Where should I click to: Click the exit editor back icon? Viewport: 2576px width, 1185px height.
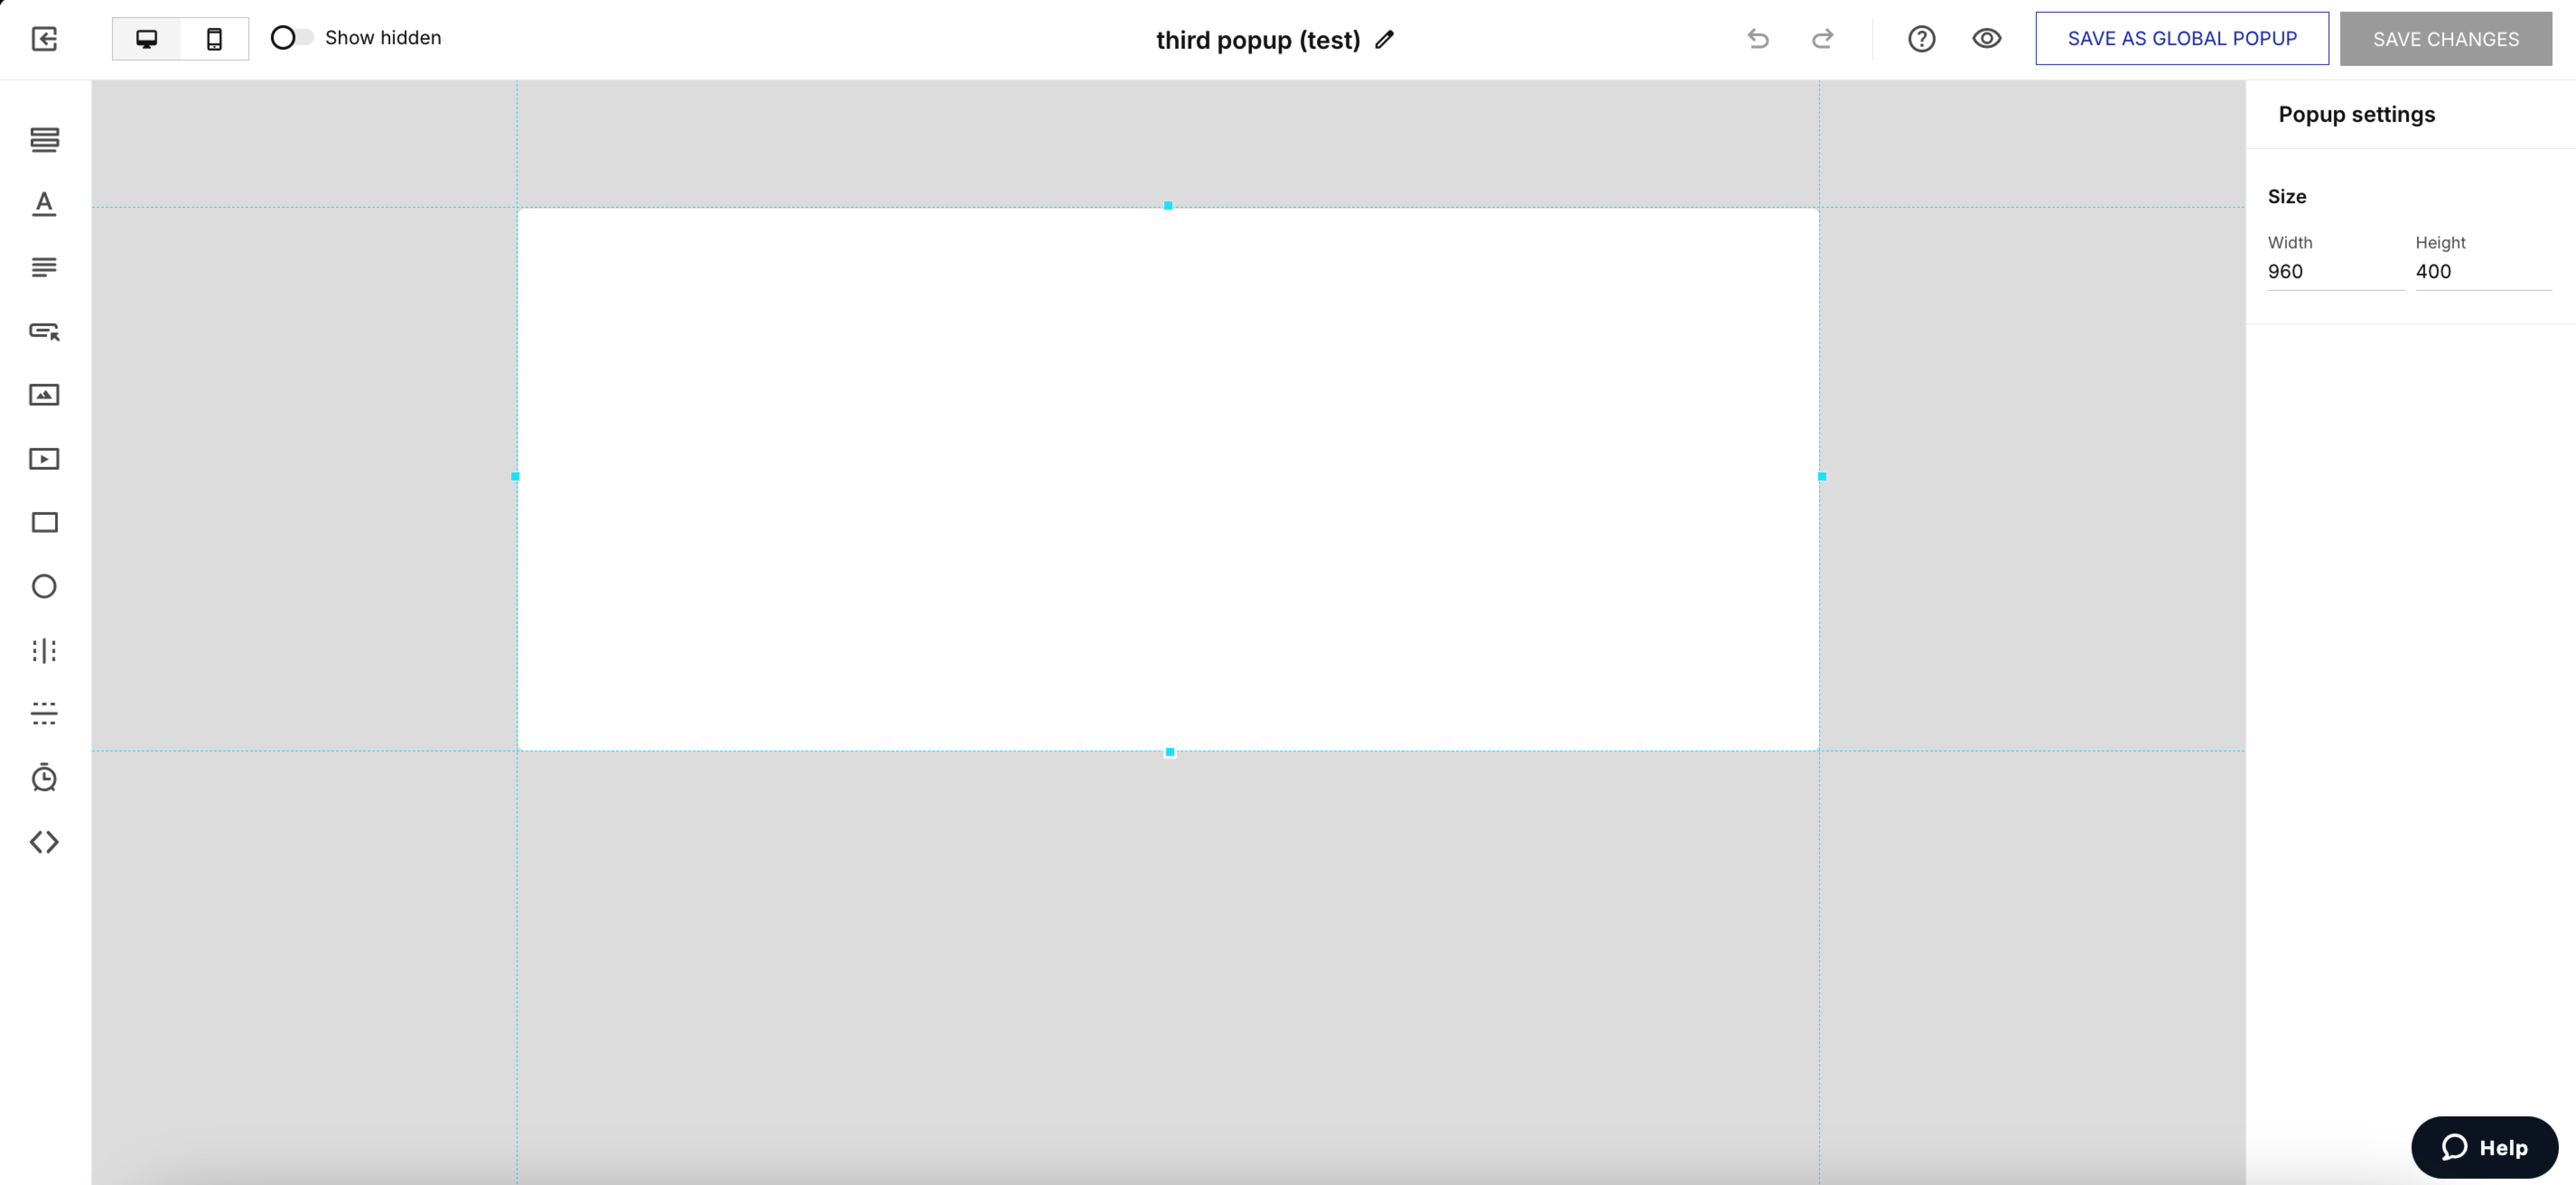click(44, 39)
